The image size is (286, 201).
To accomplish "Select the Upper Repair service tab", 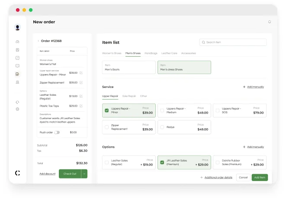I will [x=110, y=96].
